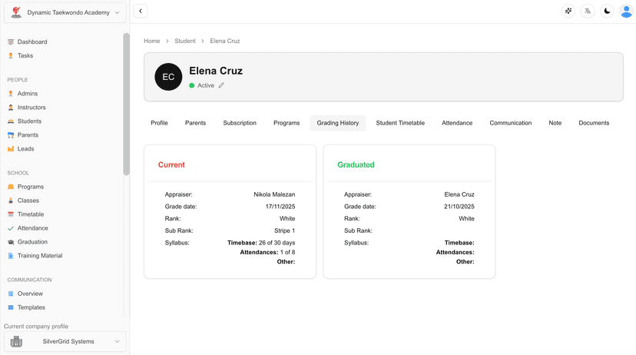Click the edit pencil next to Active
Image resolution: width=636 pixels, height=355 pixels.
click(x=221, y=85)
